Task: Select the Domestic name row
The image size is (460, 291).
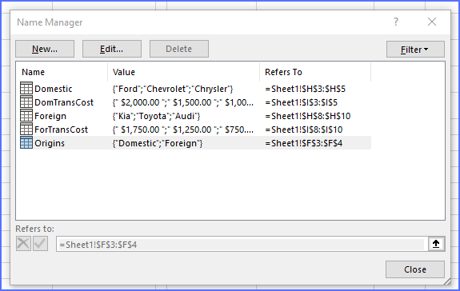Action: (x=195, y=89)
